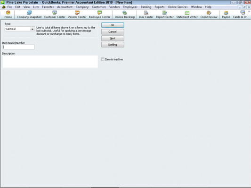The image size is (251, 188).
Task: Open the Lists menu
Action: click(x=36, y=7)
